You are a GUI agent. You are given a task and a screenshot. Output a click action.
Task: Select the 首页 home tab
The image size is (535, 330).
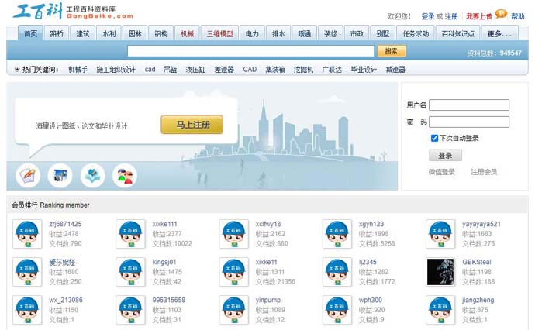pos(30,34)
